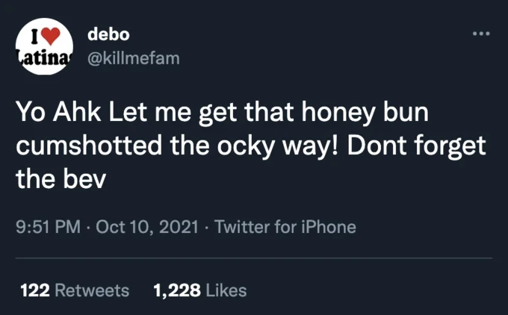This screenshot has height=315, width=508.
Task: Click the number 1,228 before Likes
Action: pos(177,290)
